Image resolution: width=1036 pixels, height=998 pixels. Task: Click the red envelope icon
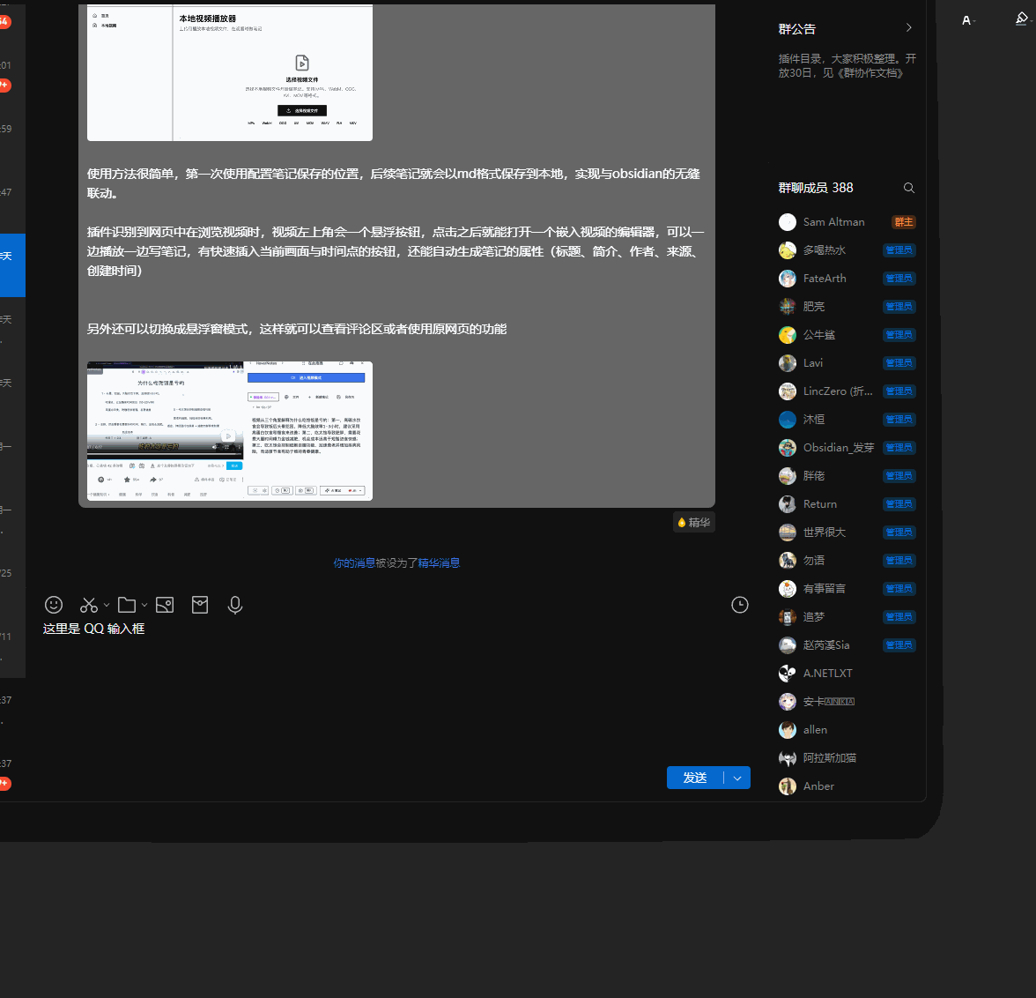[x=200, y=605]
